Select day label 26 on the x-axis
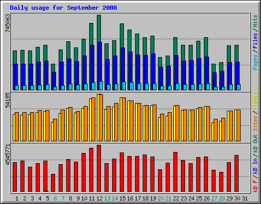 (206, 198)
